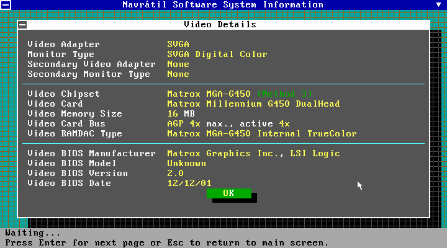The width and height of the screenshot is (447, 248).
Task: Select 'Matrox MGA-G450' chipset value
Action: point(209,94)
